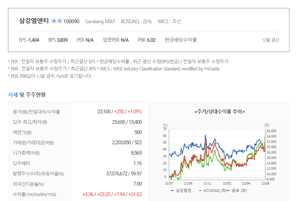Viewport: 296px width, 201px height.
Task: Select the WICS : 조선 classification
Action: pos(169,21)
